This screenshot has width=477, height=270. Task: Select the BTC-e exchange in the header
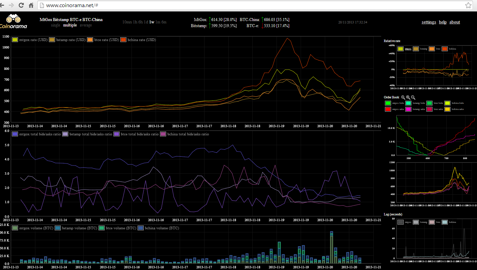click(76, 20)
